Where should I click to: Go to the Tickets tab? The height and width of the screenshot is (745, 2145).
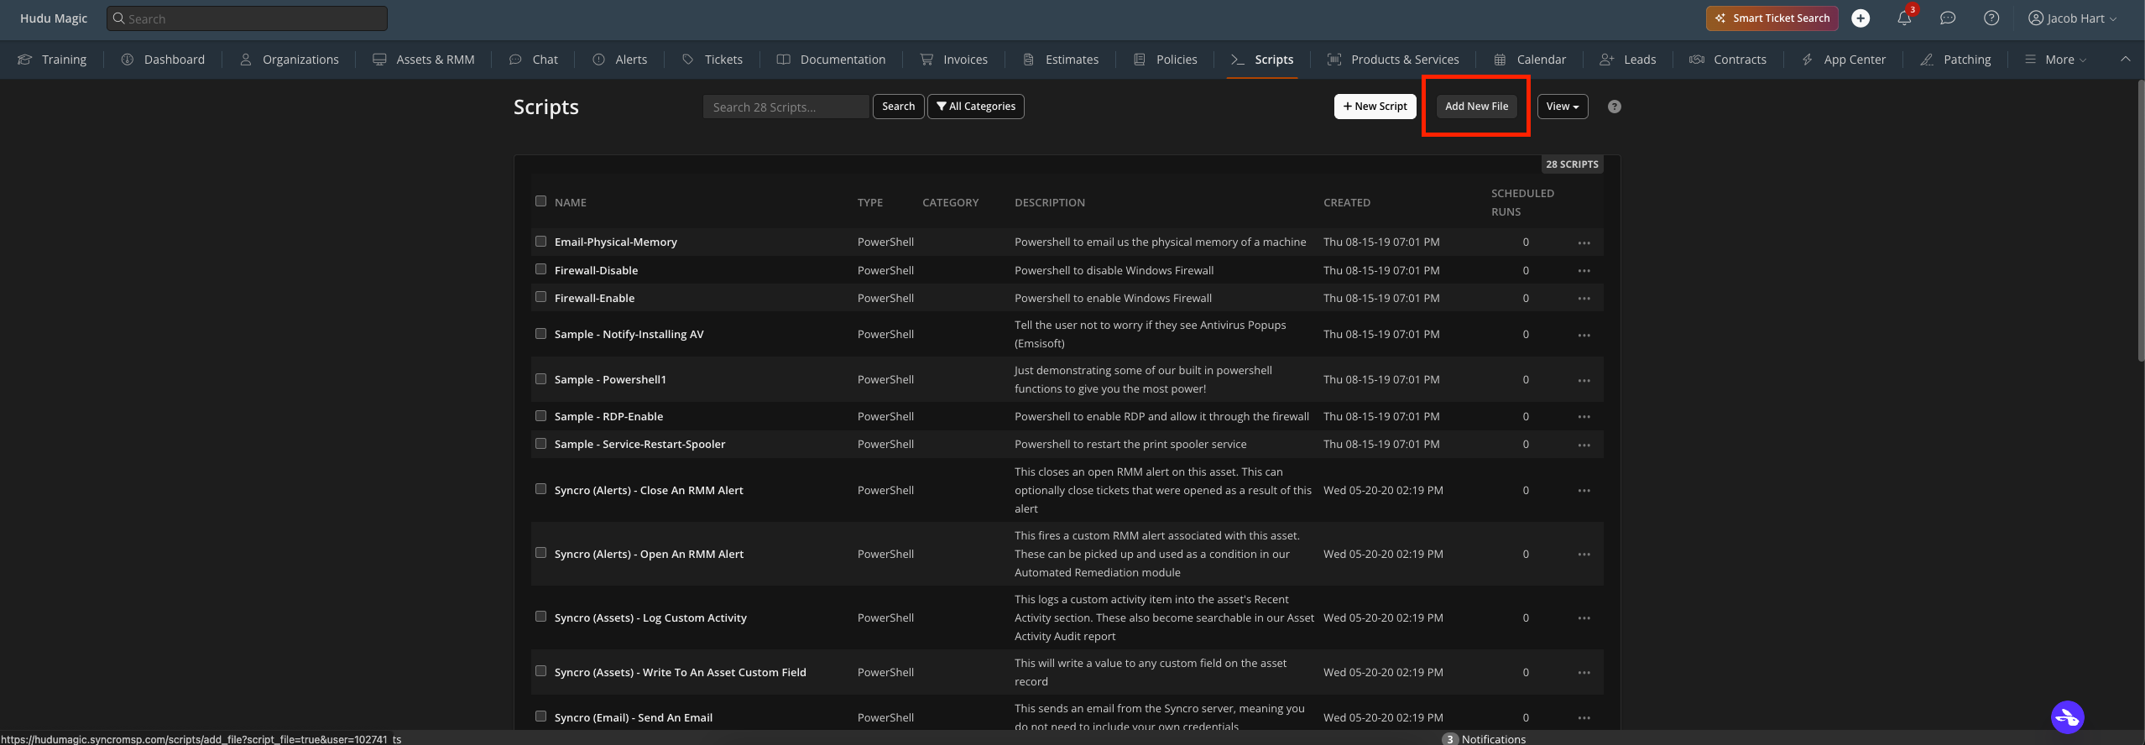click(712, 60)
